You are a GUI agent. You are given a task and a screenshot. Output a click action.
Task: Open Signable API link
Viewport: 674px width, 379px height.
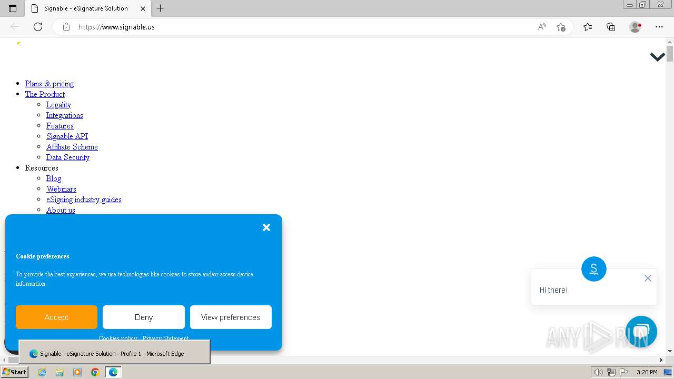[x=67, y=136]
